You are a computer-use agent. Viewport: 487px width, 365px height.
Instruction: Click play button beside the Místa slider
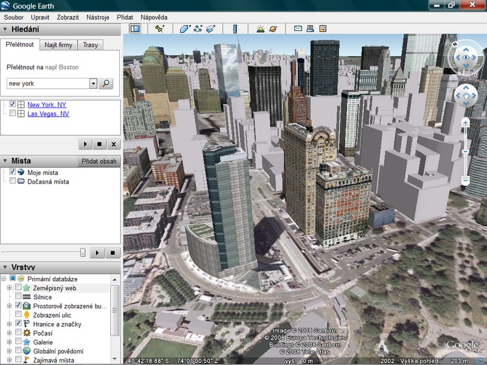97,252
